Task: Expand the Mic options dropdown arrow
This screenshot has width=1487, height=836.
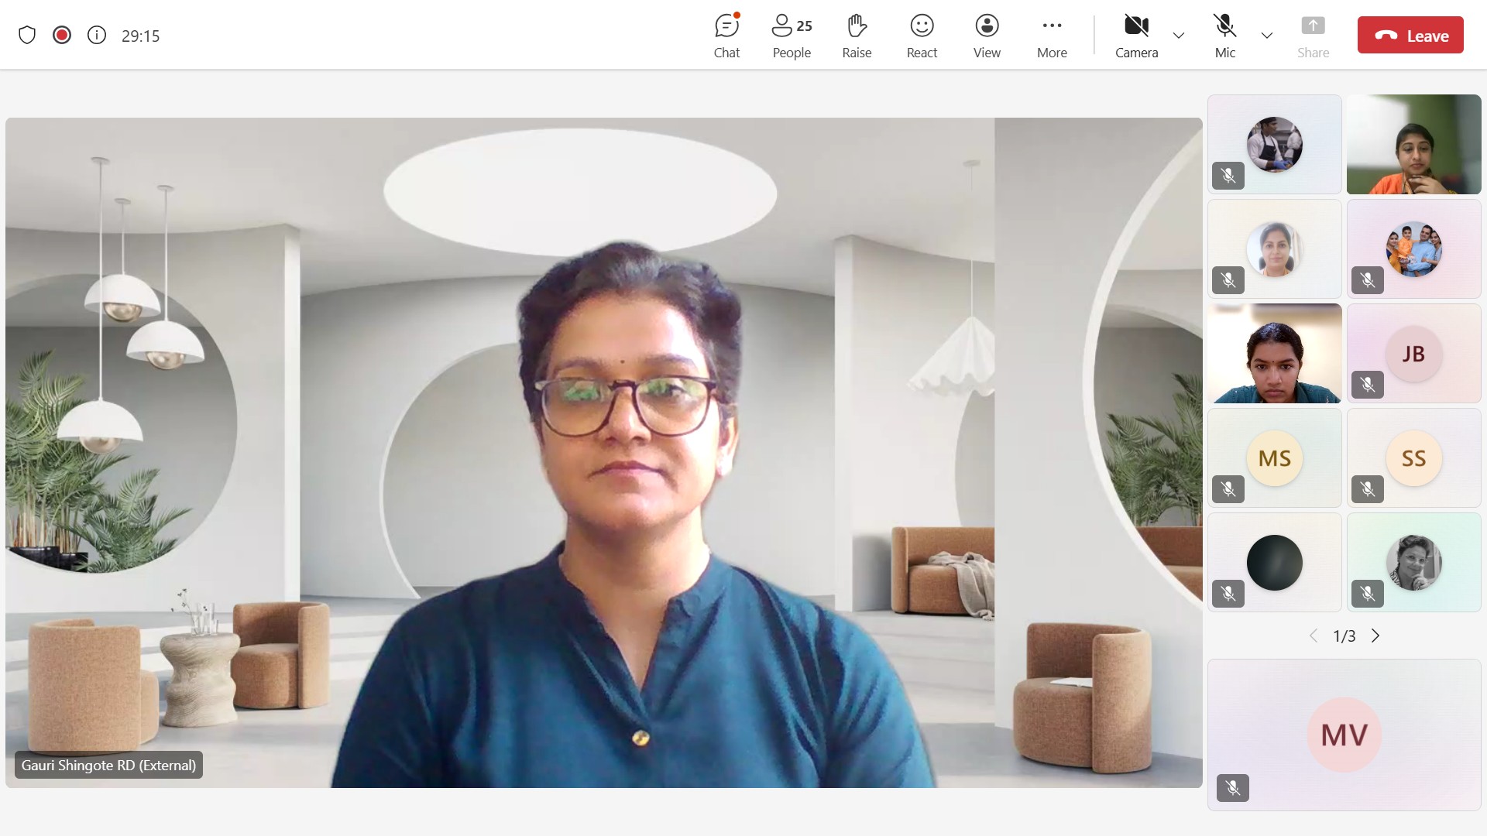Action: (1267, 36)
